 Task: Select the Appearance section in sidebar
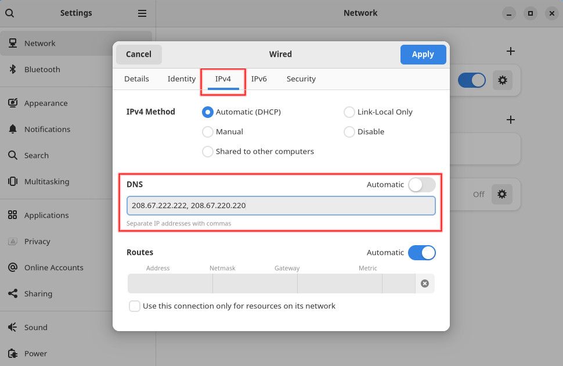point(46,103)
